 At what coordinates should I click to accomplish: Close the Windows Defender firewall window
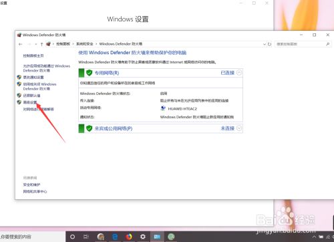[328, 35]
